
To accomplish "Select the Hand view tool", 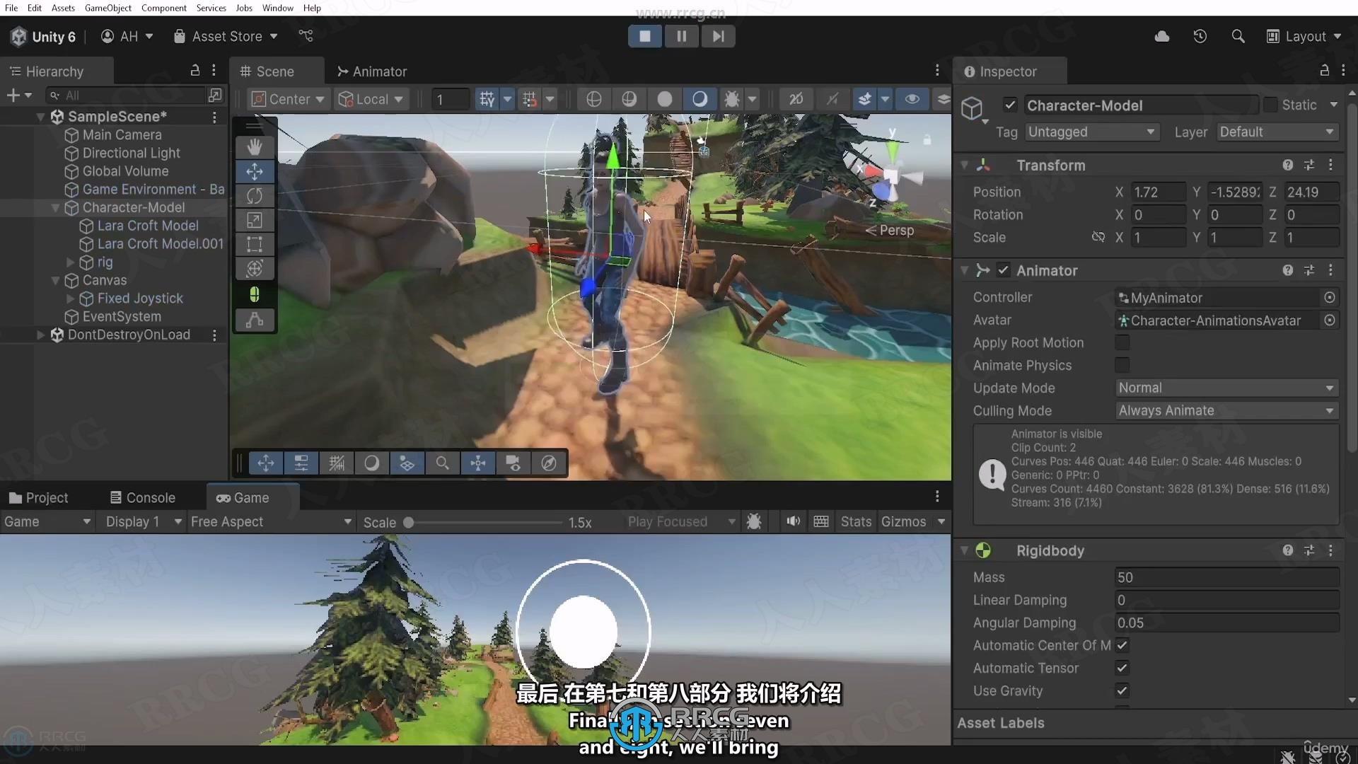I will 255,147.
